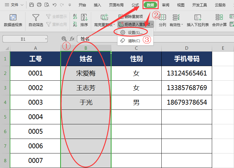Click the 工号 header cell
This screenshot has width=234, height=168.
point(35,59)
